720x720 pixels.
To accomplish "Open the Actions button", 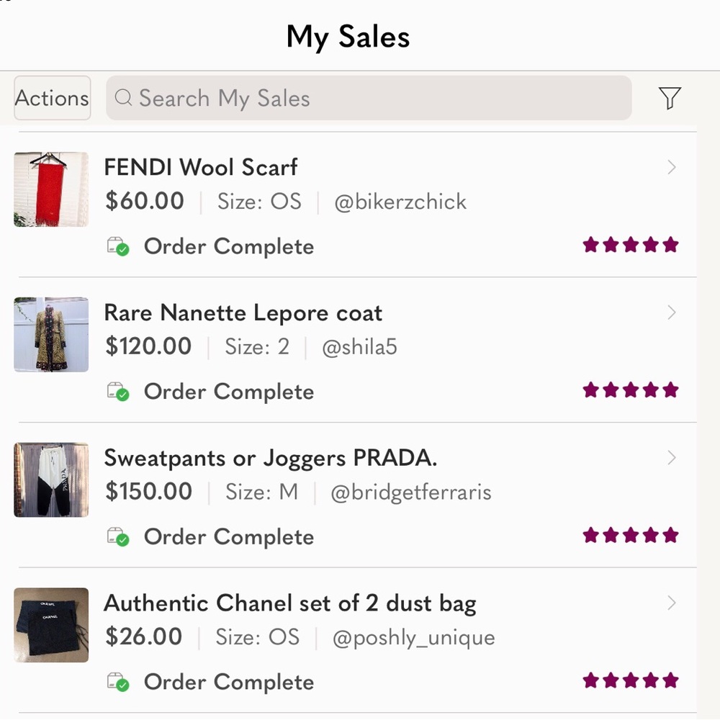I will coord(53,98).
